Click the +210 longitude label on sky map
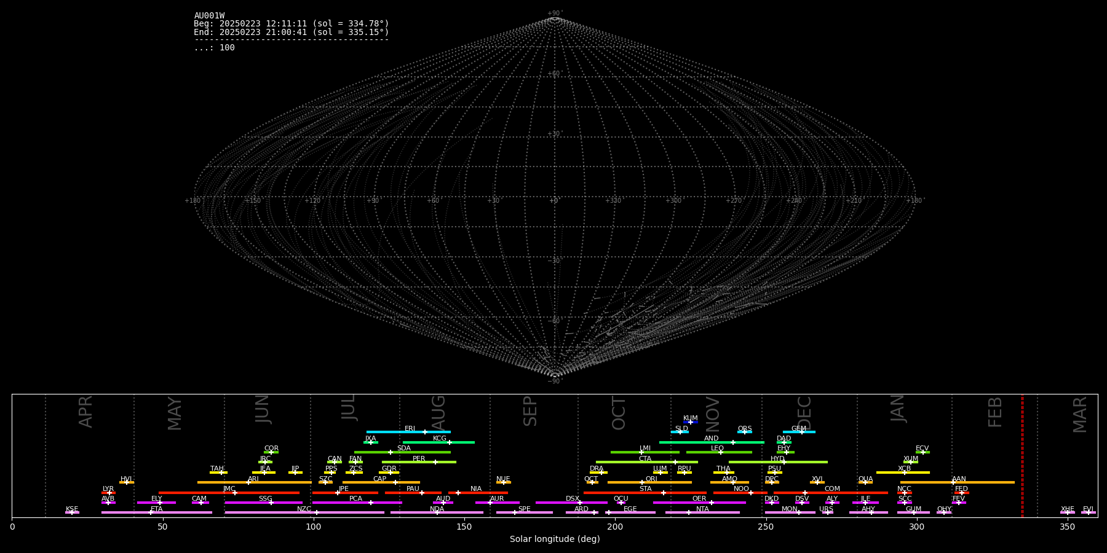The height and width of the screenshot is (553, 1107). 854,201
